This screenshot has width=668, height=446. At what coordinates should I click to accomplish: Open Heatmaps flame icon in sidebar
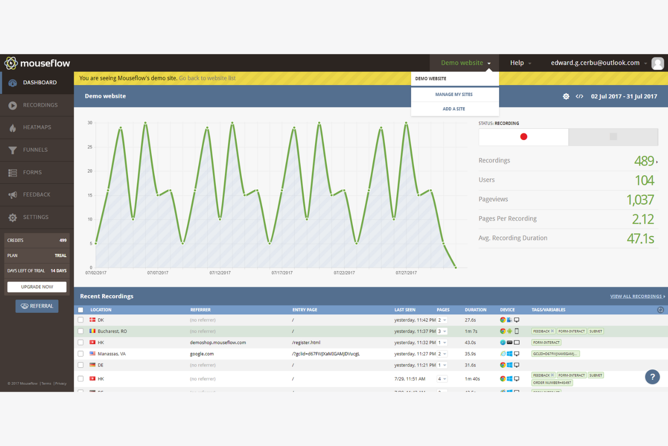13,128
